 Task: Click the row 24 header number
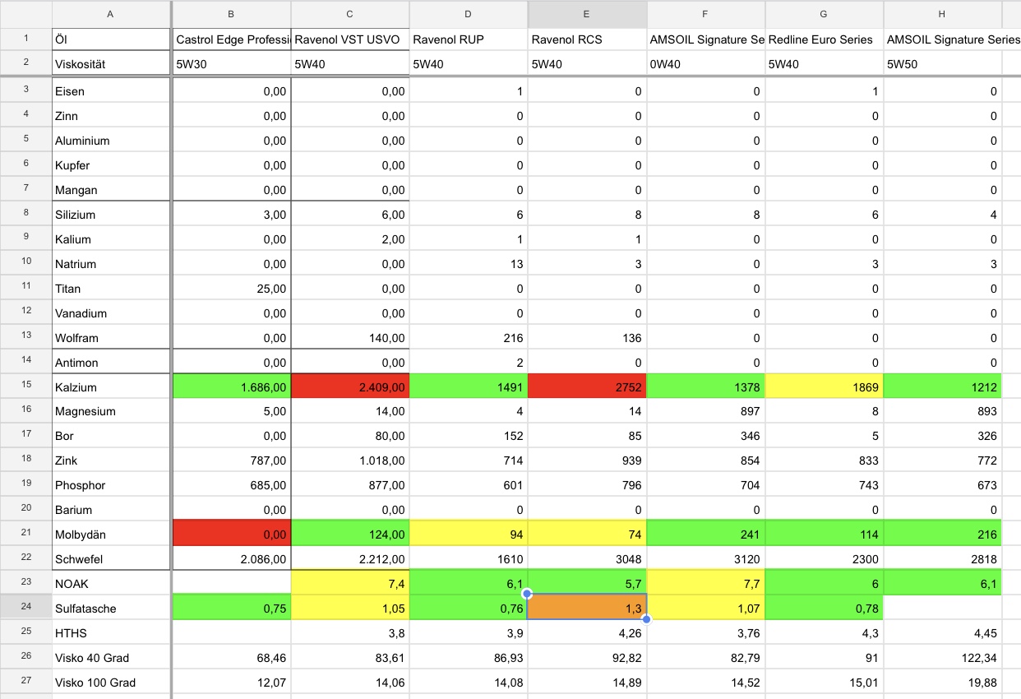coord(26,609)
